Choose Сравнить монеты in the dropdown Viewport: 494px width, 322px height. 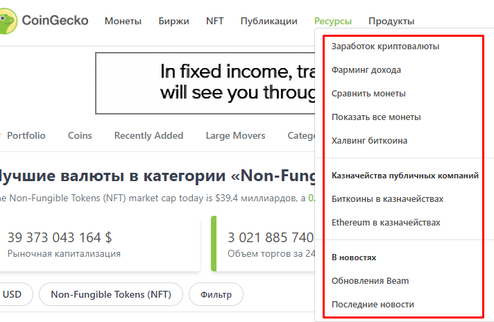[x=368, y=94]
